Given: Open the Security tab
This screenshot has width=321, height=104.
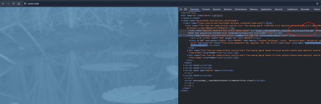Looking at the screenshot, I should 279,9.
